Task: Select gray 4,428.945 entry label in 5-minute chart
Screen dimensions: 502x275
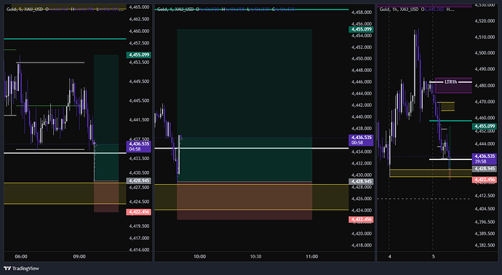Action: tap(139, 181)
